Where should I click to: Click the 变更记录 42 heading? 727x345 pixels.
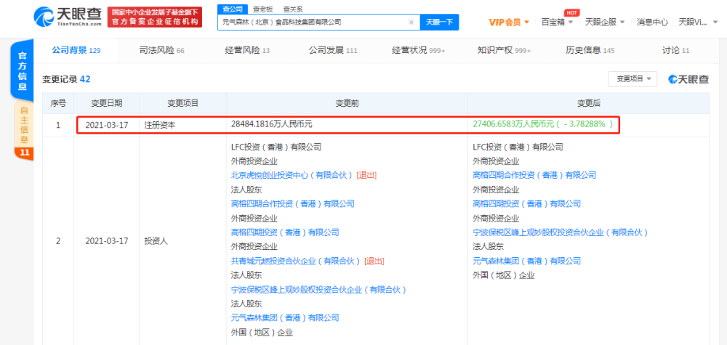[66, 80]
